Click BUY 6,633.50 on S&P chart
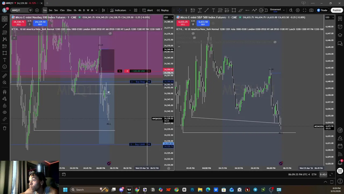 pos(203,23)
